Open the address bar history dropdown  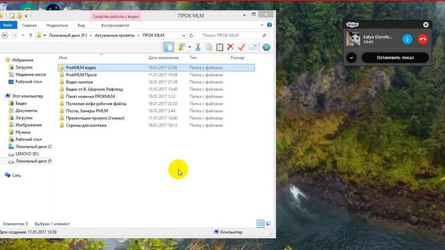tap(184, 35)
